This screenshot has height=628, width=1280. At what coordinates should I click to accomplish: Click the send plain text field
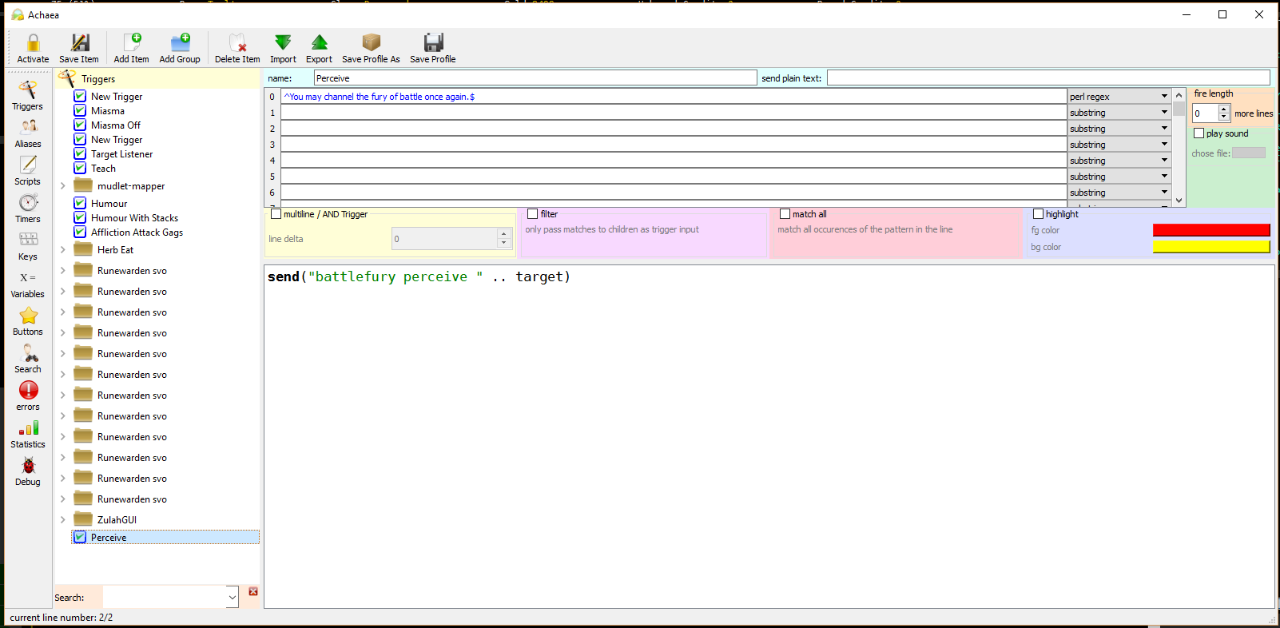(x=1048, y=78)
